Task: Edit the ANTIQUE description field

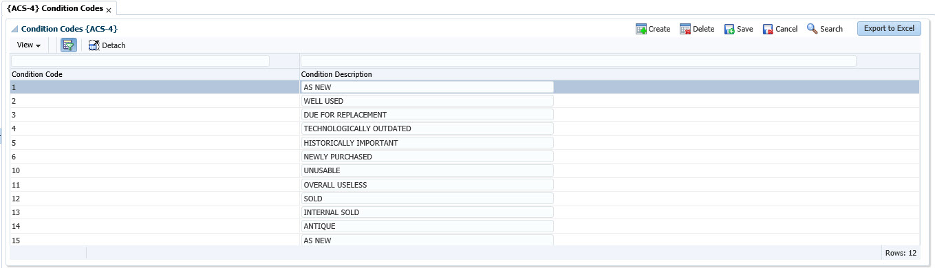Action: [427, 226]
